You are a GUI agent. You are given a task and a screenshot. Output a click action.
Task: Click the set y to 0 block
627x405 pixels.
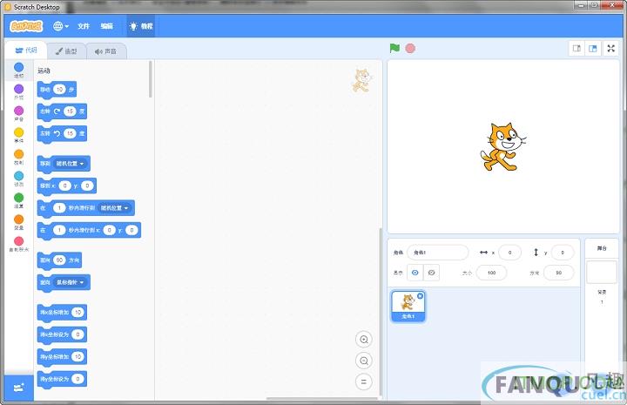[x=62, y=379]
